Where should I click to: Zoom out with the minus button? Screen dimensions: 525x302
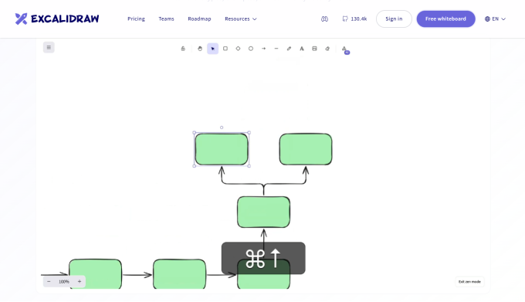pyautogui.click(x=49, y=282)
